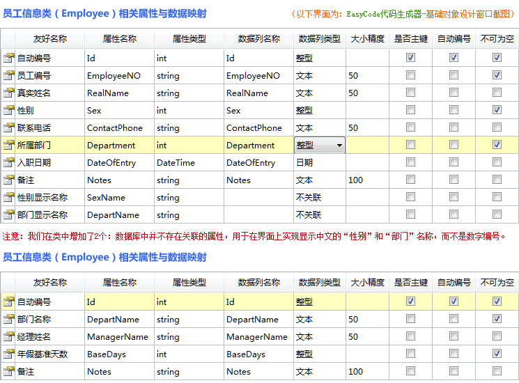Click DepartName in the 部门显示名称 row
This screenshot has width=519, height=383.
tap(120, 215)
